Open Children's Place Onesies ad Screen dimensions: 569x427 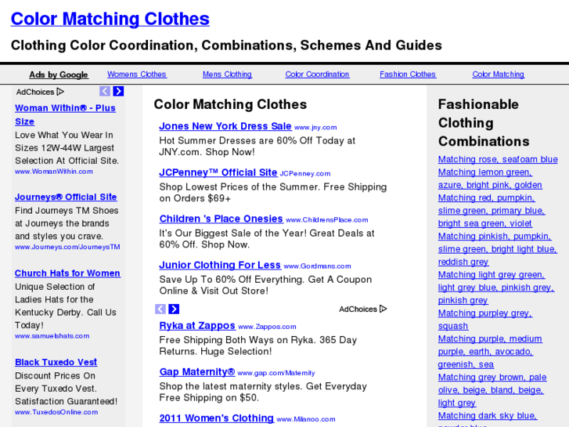coord(221,219)
